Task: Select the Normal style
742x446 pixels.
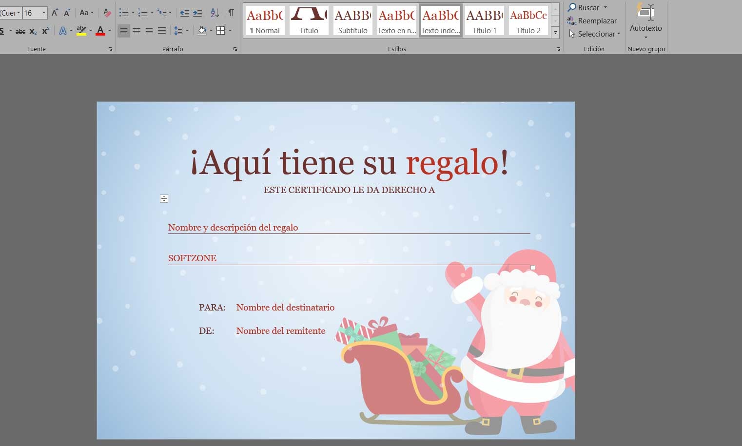Action: tap(265, 21)
